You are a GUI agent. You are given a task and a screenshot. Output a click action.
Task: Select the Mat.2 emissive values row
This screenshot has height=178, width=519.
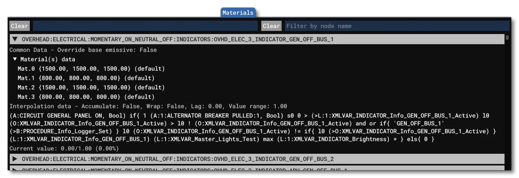click(91, 87)
